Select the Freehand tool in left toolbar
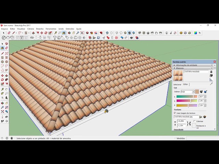This screenshot has height=164, width=219. pyautogui.click(x=7, y=53)
